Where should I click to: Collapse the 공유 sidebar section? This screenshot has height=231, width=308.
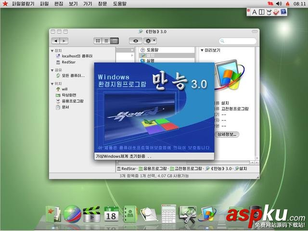(x=52, y=70)
